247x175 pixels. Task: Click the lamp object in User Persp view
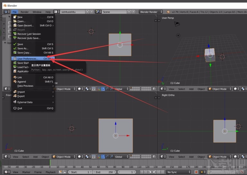coord(178,35)
